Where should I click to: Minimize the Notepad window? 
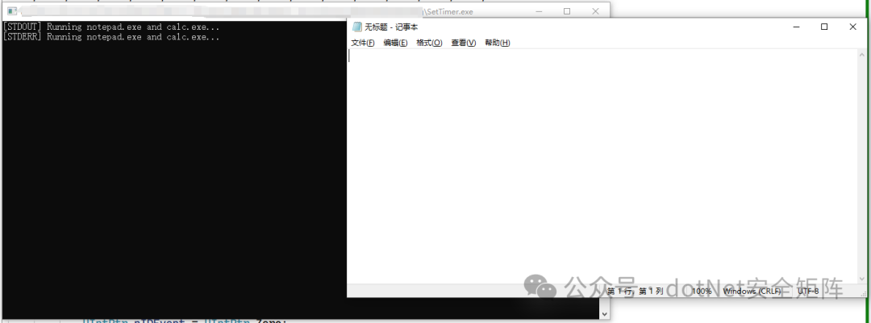click(796, 27)
